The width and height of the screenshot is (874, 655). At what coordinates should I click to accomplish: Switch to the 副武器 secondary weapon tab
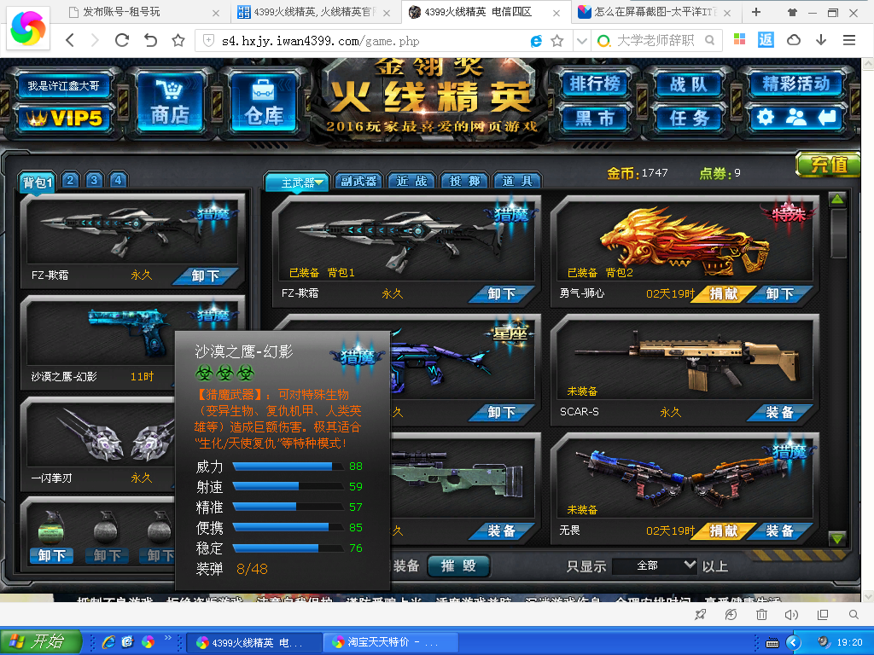click(x=358, y=181)
